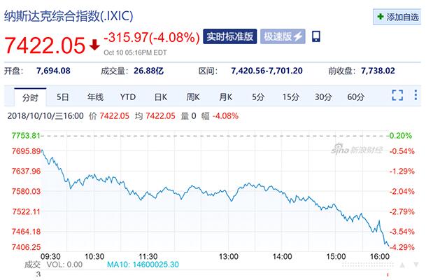The width and height of the screenshot is (433, 280).
Task: Open the vertical three-dot options menu
Action: click(418, 96)
